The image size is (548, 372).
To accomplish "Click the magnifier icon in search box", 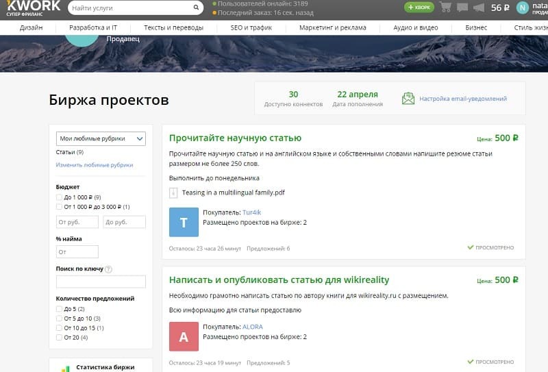I will tap(197, 8).
